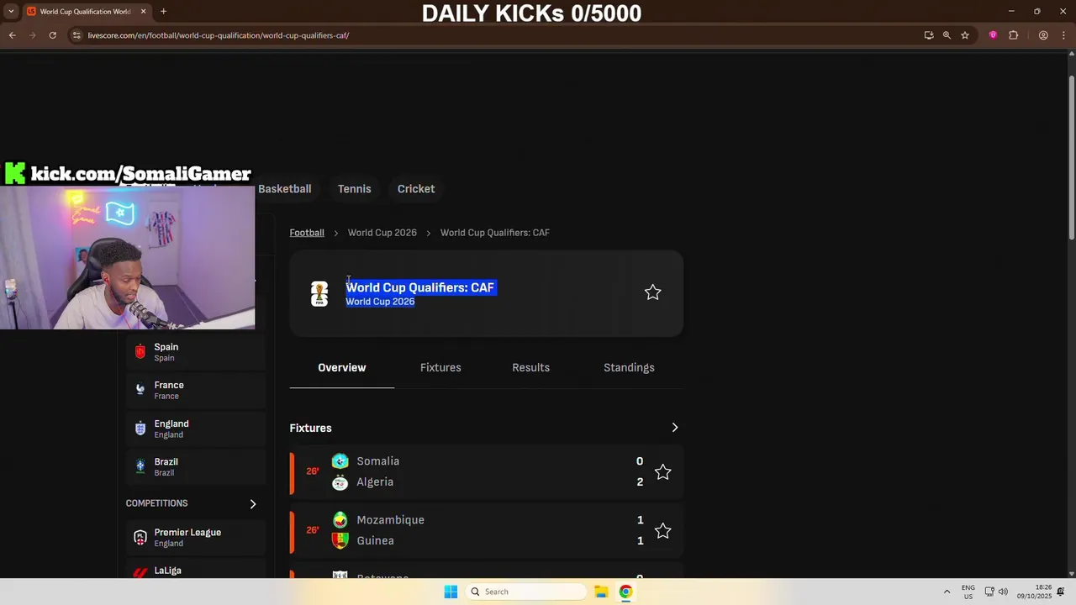Open File Explorer from the taskbar
This screenshot has height=605, width=1076.
[601, 592]
